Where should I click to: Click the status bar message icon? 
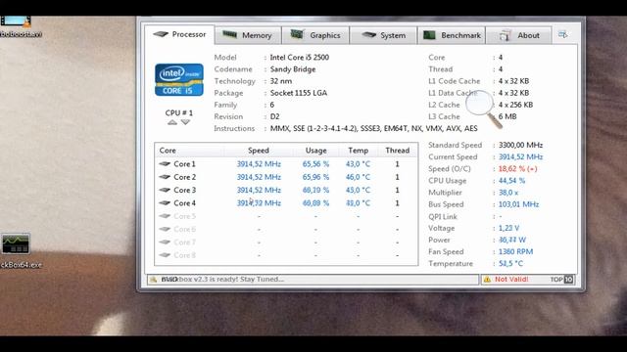coord(153,280)
